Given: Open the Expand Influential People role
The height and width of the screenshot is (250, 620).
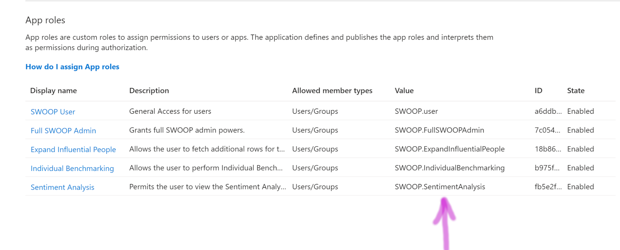Looking at the screenshot, I should point(73,149).
